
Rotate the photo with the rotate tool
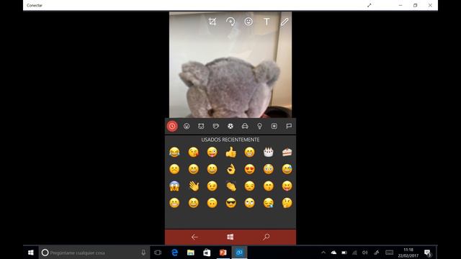(230, 22)
